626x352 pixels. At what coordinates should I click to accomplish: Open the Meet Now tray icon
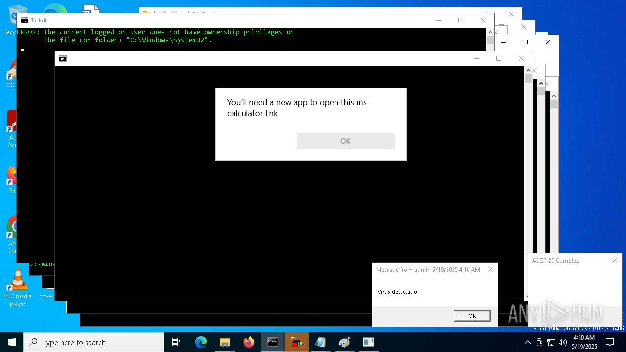[x=539, y=342]
